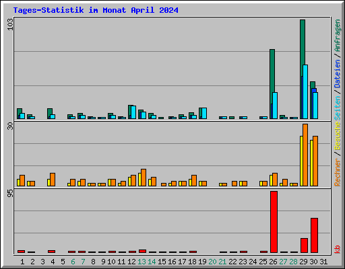The height and width of the screenshot is (269, 345).
Task: Click the y-axis value 95
Action: (10, 194)
